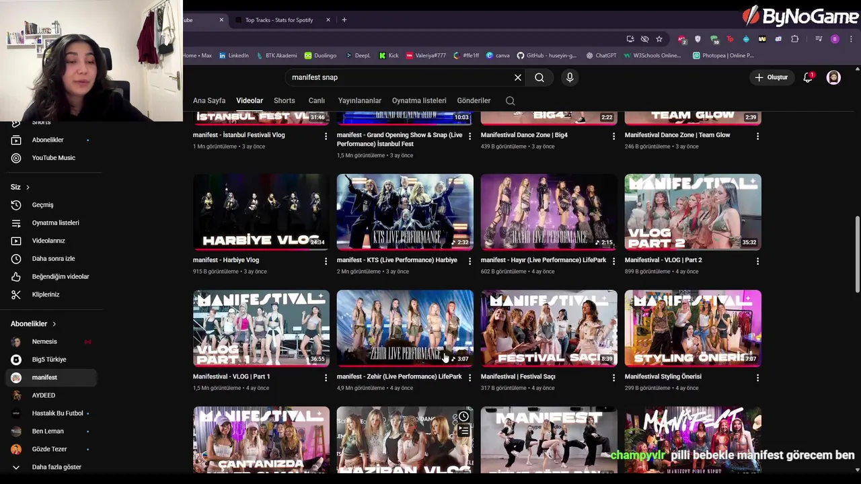Open the Ana Sayfa channel tab
The height and width of the screenshot is (484, 861).
[x=209, y=101]
